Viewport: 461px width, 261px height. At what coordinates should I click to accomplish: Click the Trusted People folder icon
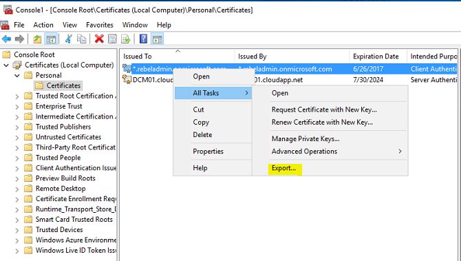point(28,158)
